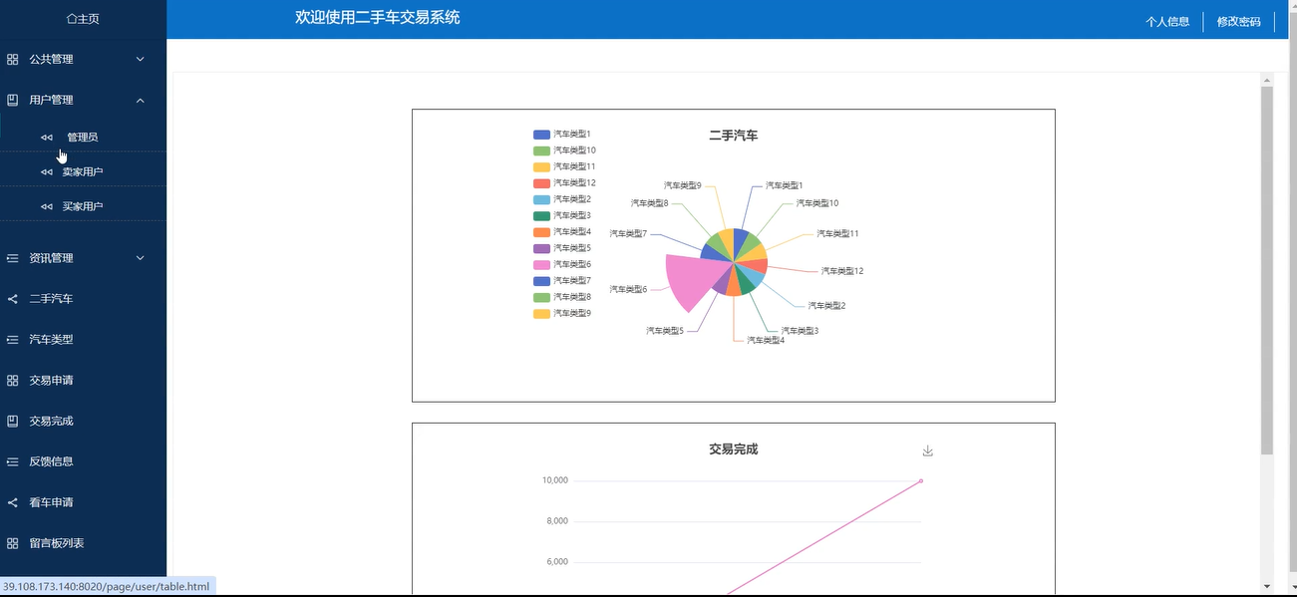Toggle legend entry 汽车类型6
1297x597 pixels.
562,264
